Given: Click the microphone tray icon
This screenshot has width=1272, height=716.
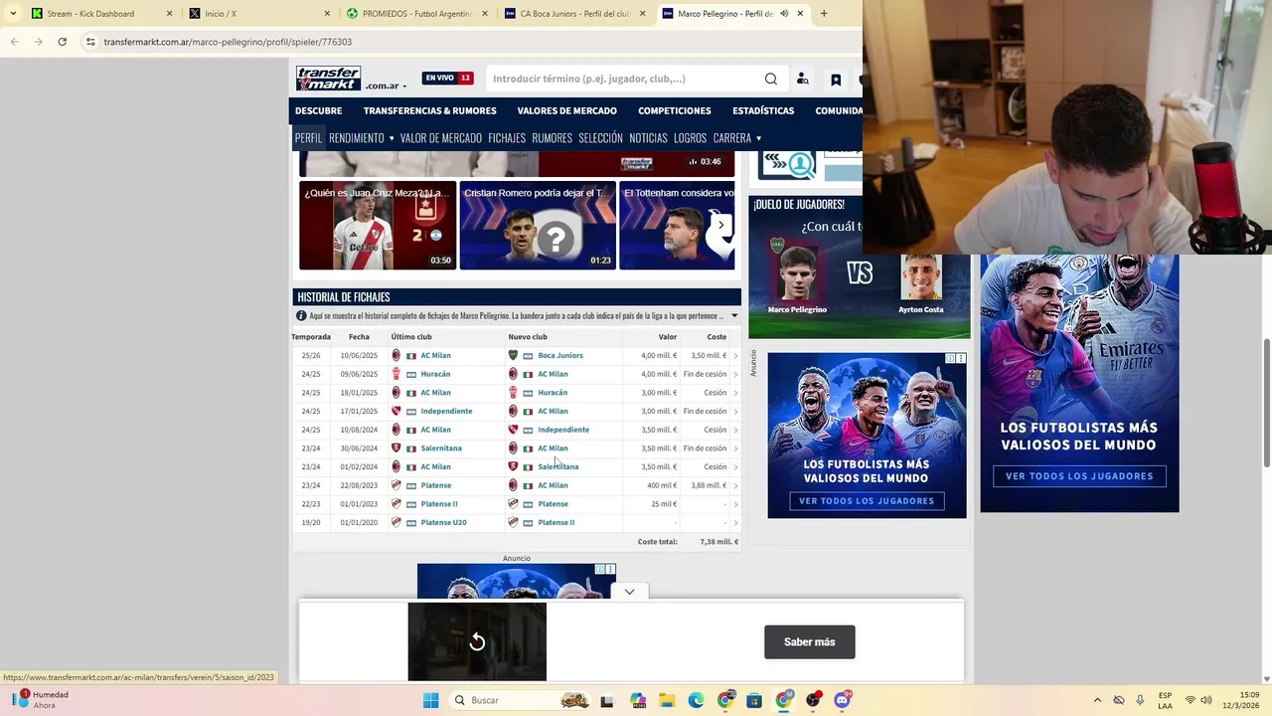Looking at the screenshot, I should point(1140,700).
